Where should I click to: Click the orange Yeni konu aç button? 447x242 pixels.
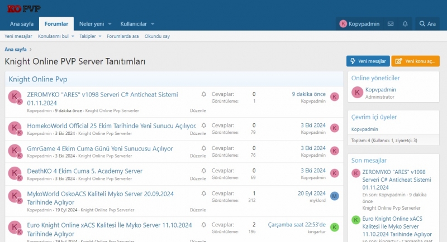coord(415,61)
